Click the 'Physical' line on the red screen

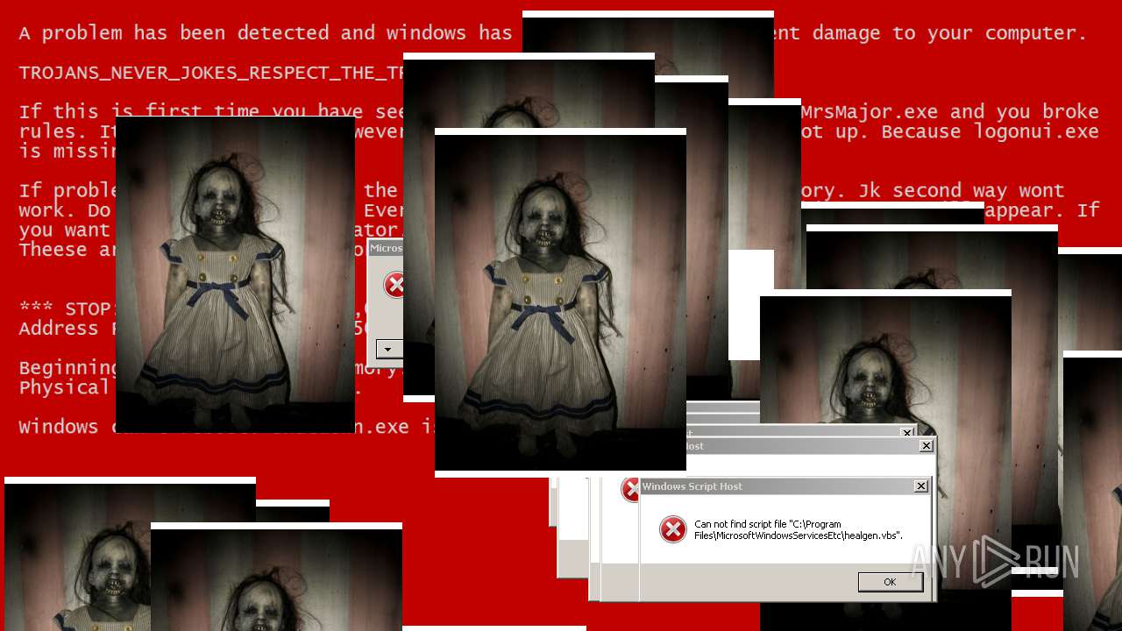pos(65,387)
